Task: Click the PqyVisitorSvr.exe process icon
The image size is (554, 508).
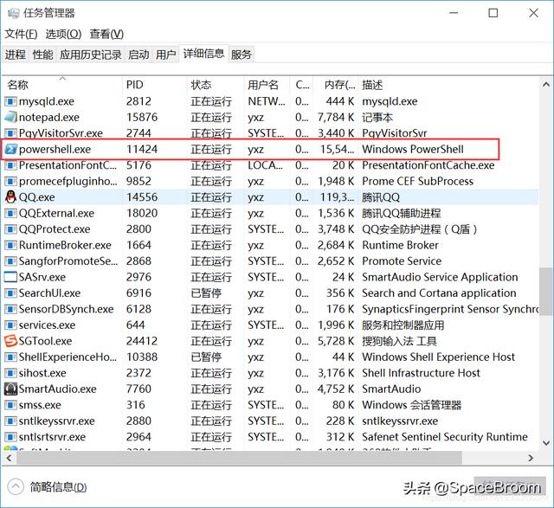Action: pos(10,133)
